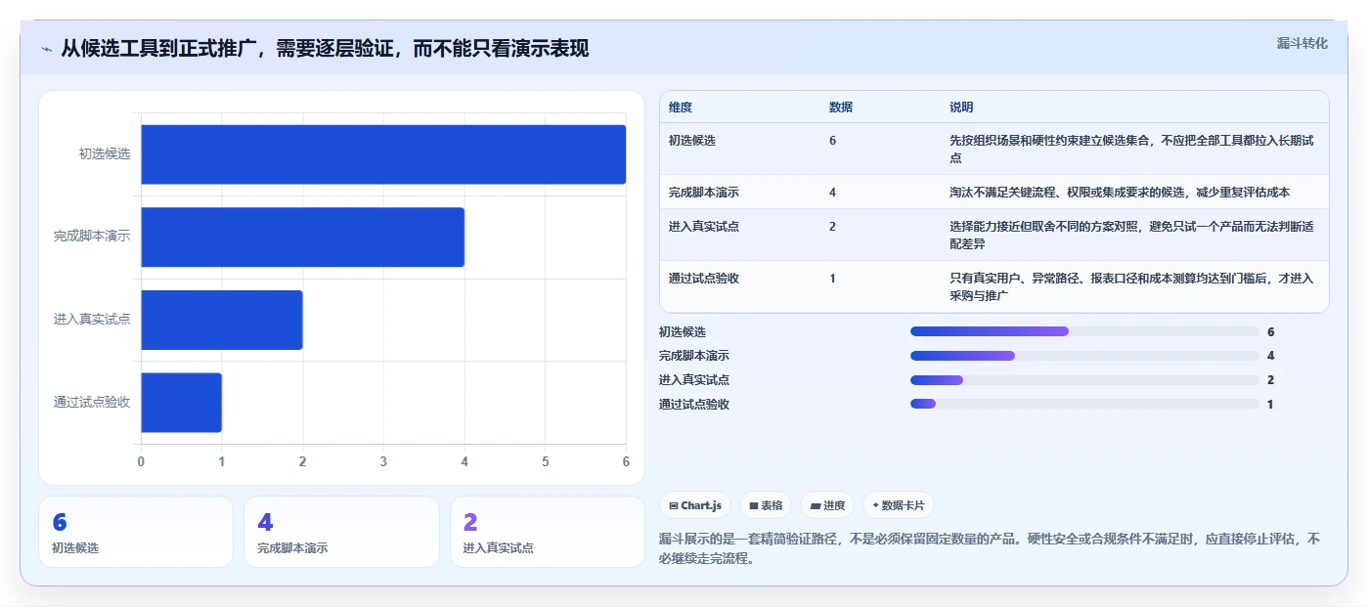Click the 进入真实试点 label in the progress list

694,380
